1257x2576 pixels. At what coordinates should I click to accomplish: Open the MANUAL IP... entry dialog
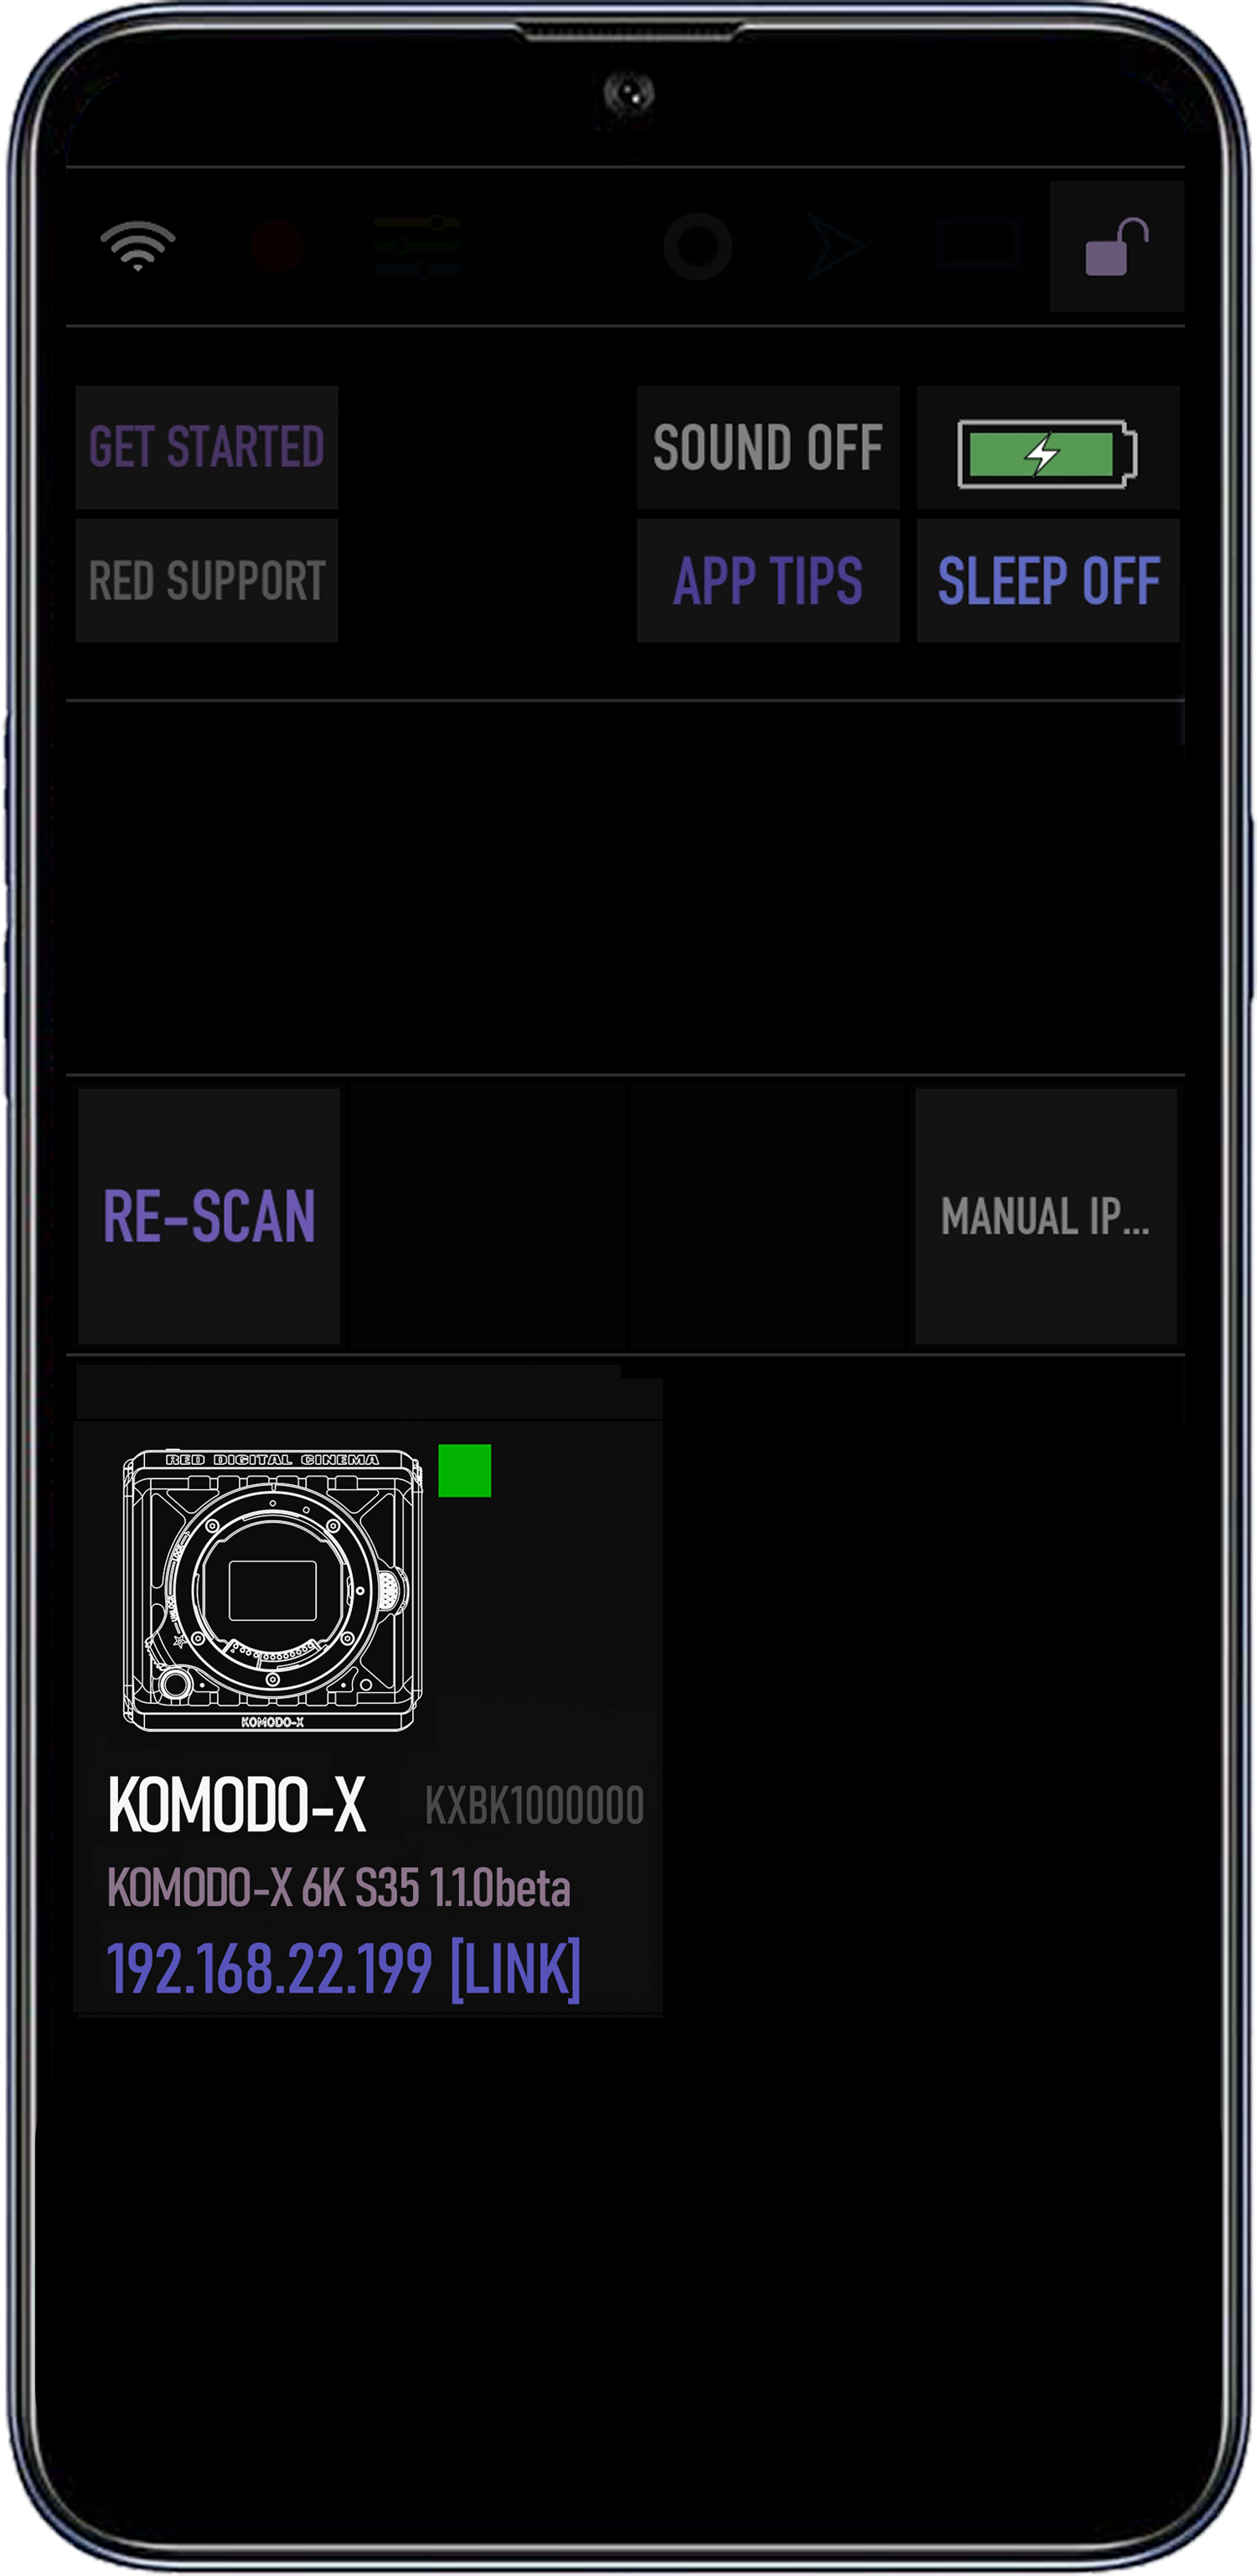point(1045,1216)
